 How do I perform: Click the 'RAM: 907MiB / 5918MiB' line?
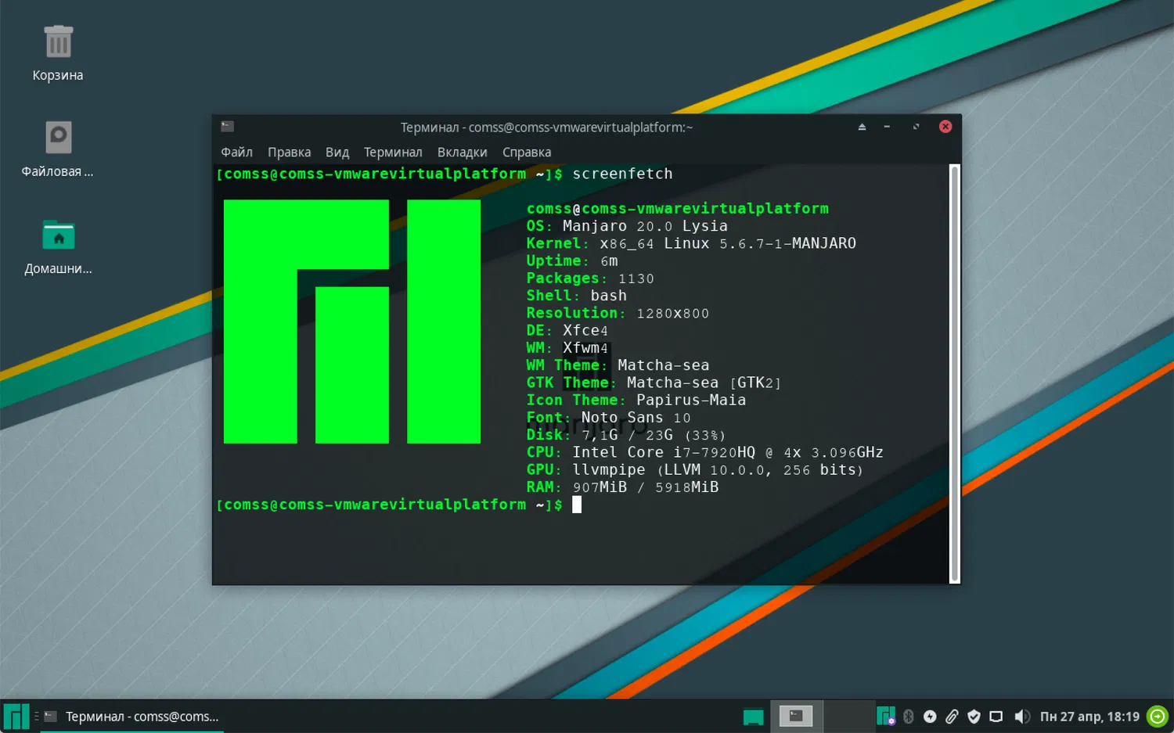(x=622, y=487)
